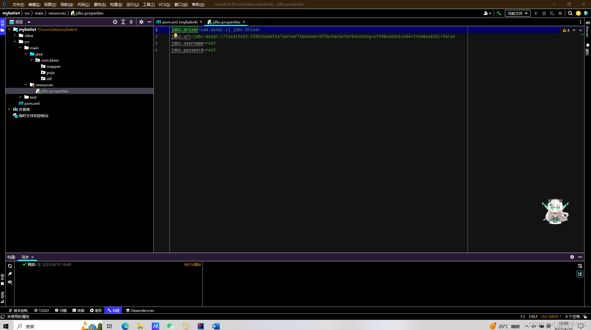Screen dimensions: 591x330
Task: Select opened file in Project view
Action: 115,22
